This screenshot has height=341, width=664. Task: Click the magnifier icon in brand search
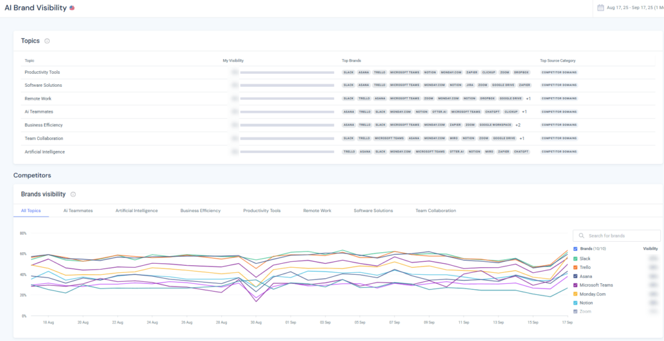click(x=582, y=235)
